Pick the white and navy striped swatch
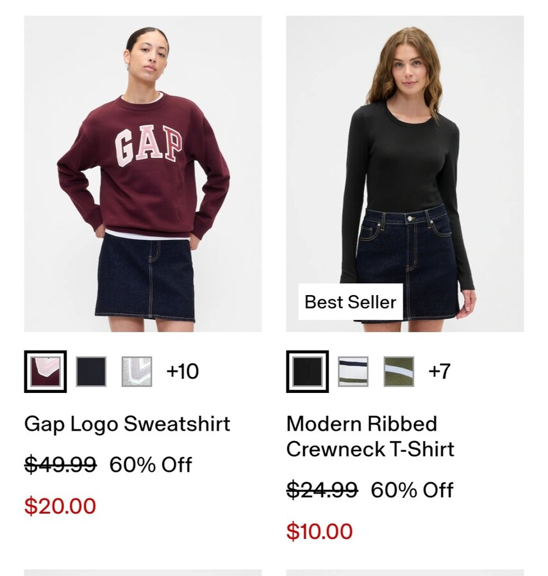Viewport: 548px width, 576px height. point(353,371)
